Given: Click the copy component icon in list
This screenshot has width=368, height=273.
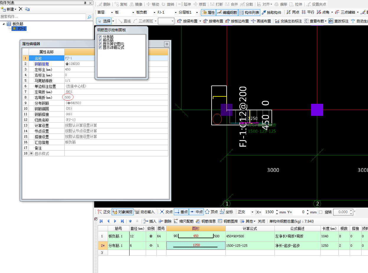Looking at the screenshot, I should tap(27, 9).
